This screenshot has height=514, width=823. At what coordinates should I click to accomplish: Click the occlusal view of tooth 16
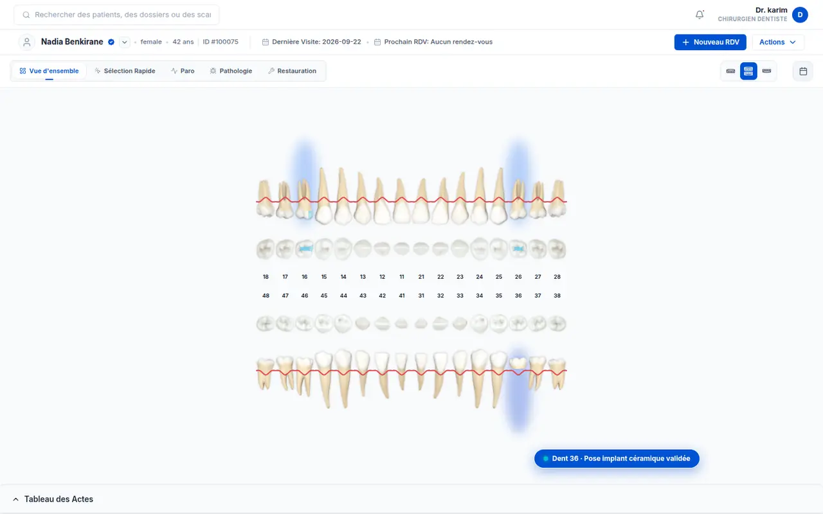[x=305, y=248]
